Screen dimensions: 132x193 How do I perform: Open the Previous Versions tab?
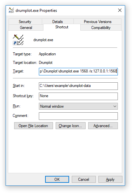(97, 22)
